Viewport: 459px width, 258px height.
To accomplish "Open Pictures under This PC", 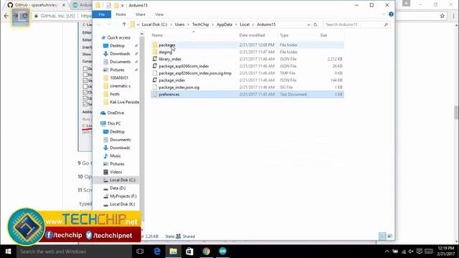I will 117,164.
